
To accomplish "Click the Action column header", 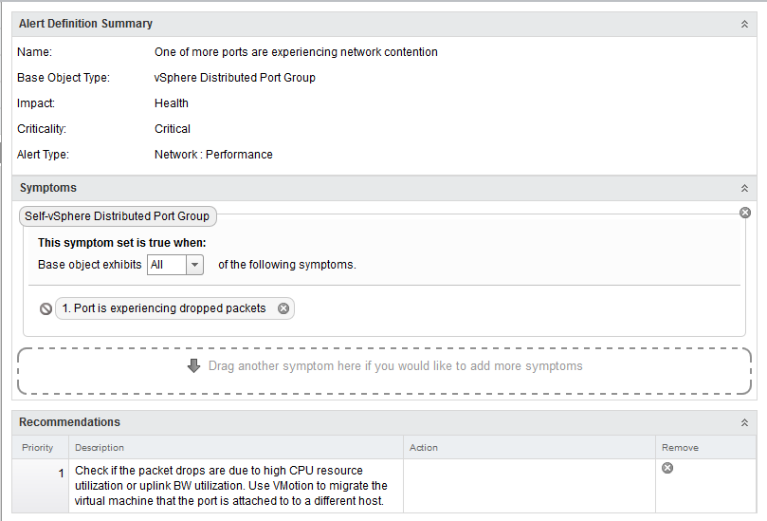I will [x=424, y=448].
